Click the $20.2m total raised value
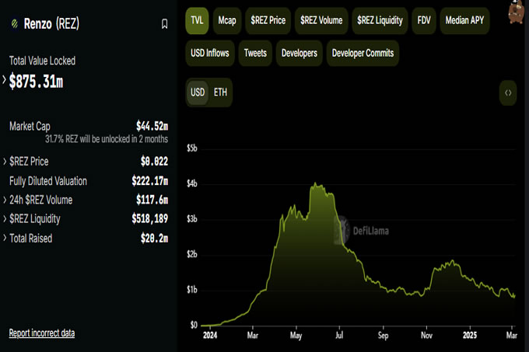529x352 pixels. click(155, 238)
